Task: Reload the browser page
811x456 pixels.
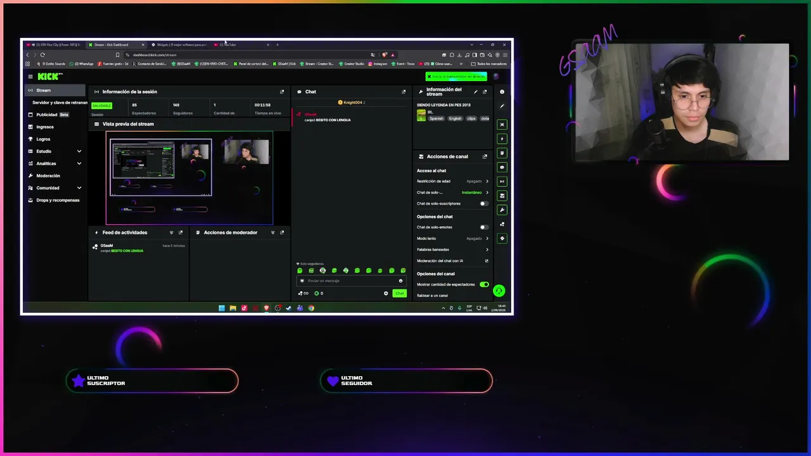Action: click(42, 54)
